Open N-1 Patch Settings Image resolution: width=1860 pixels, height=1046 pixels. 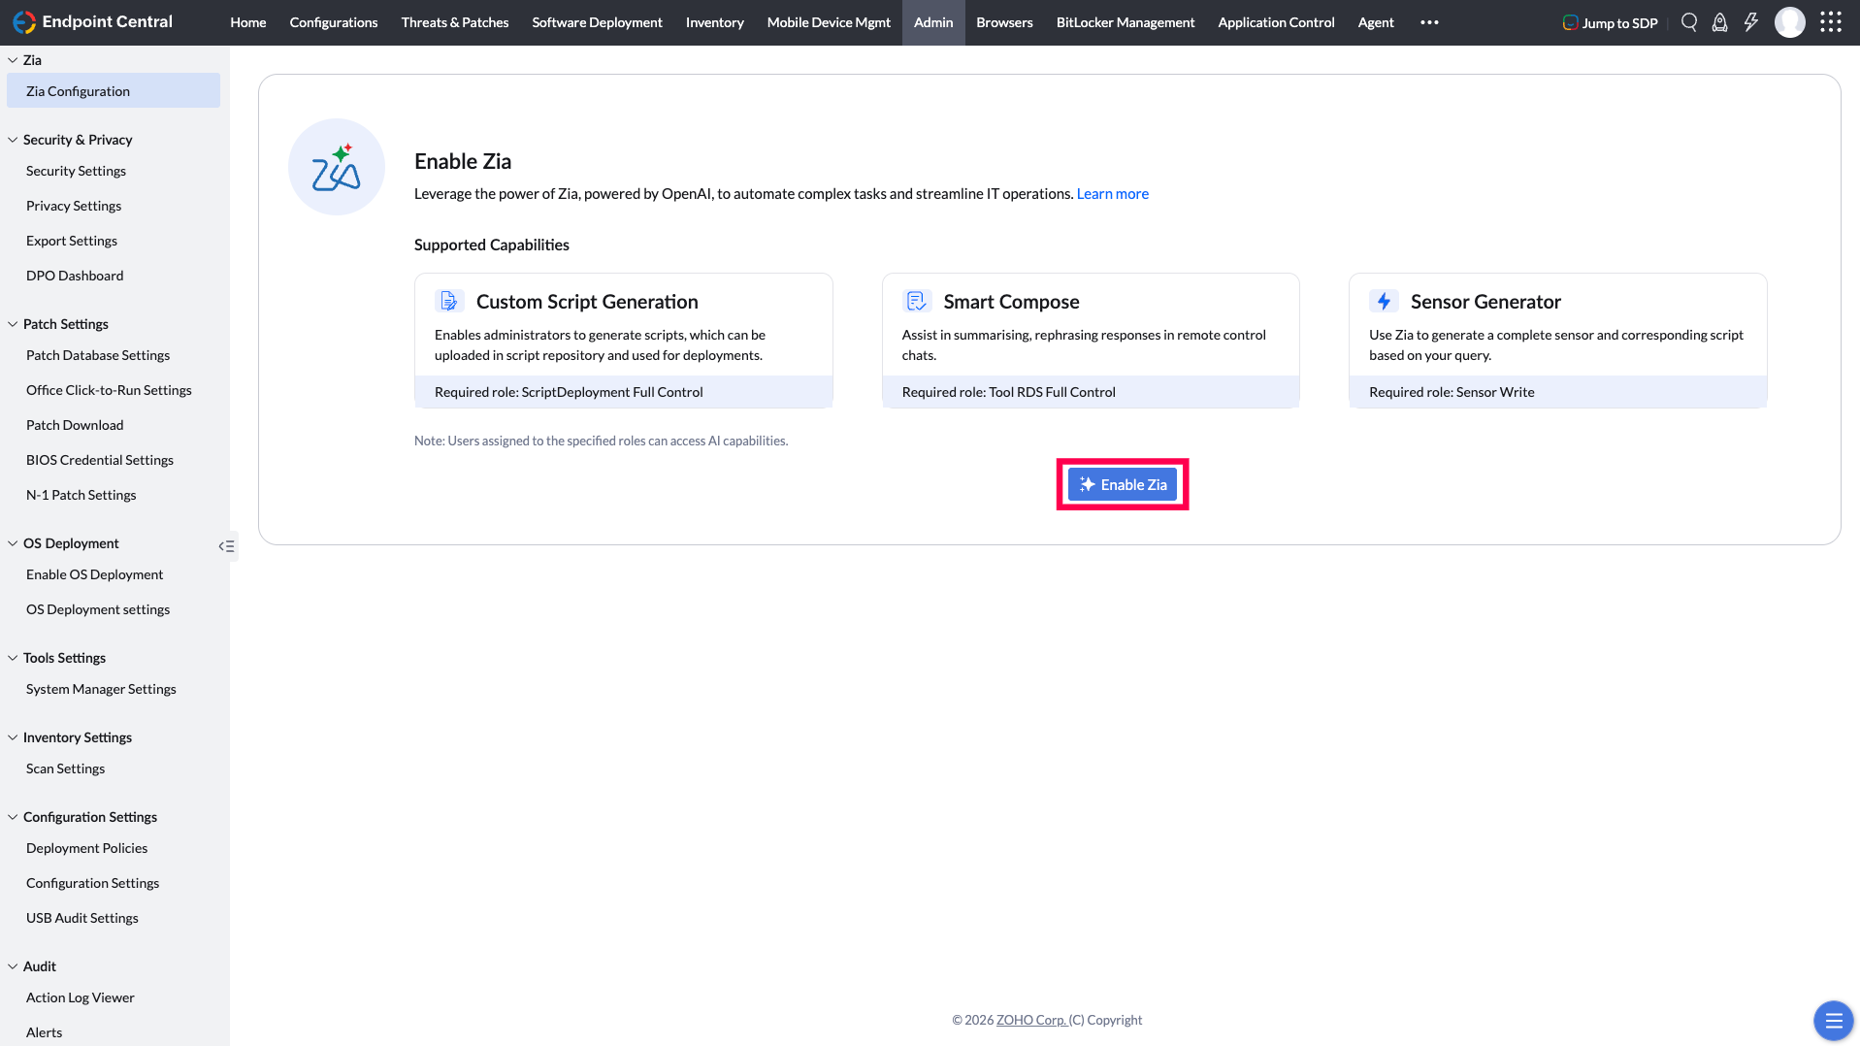(82, 495)
